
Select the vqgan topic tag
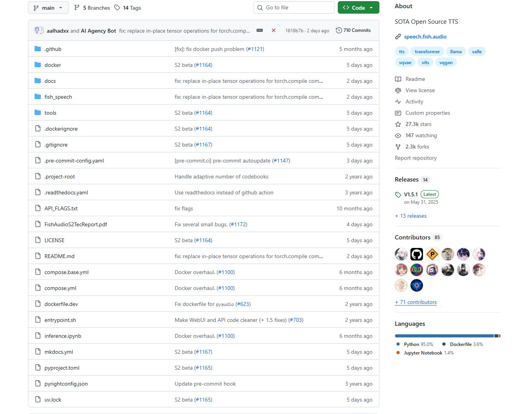coord(446,63)
